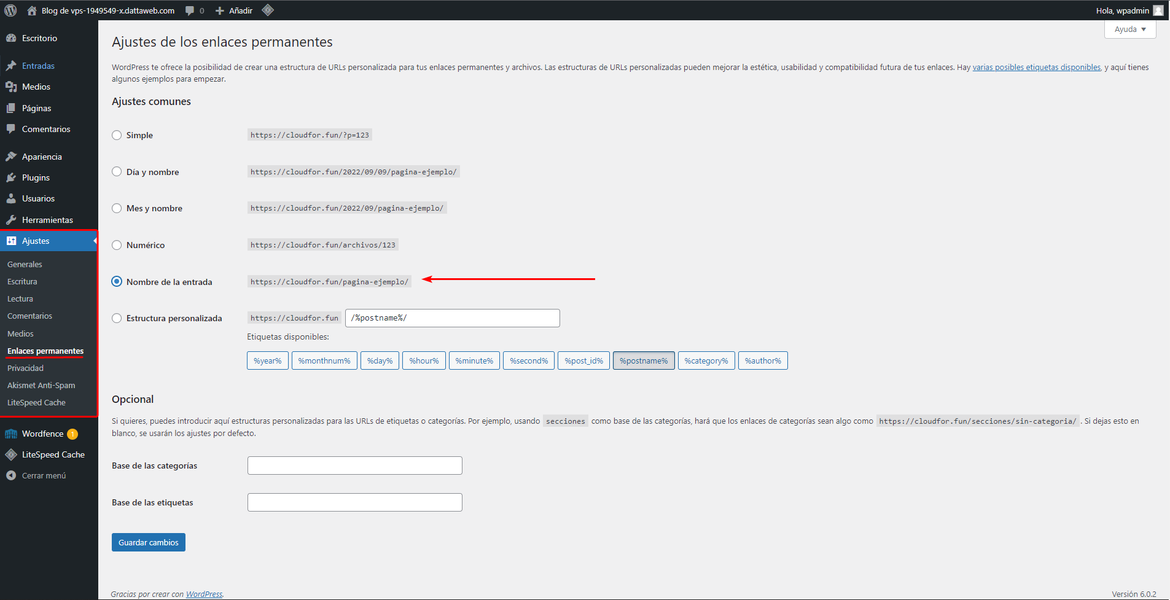Focus the Base de las categorías field
The height and width of the screenshot is (600, 1170).
point(355,466)
